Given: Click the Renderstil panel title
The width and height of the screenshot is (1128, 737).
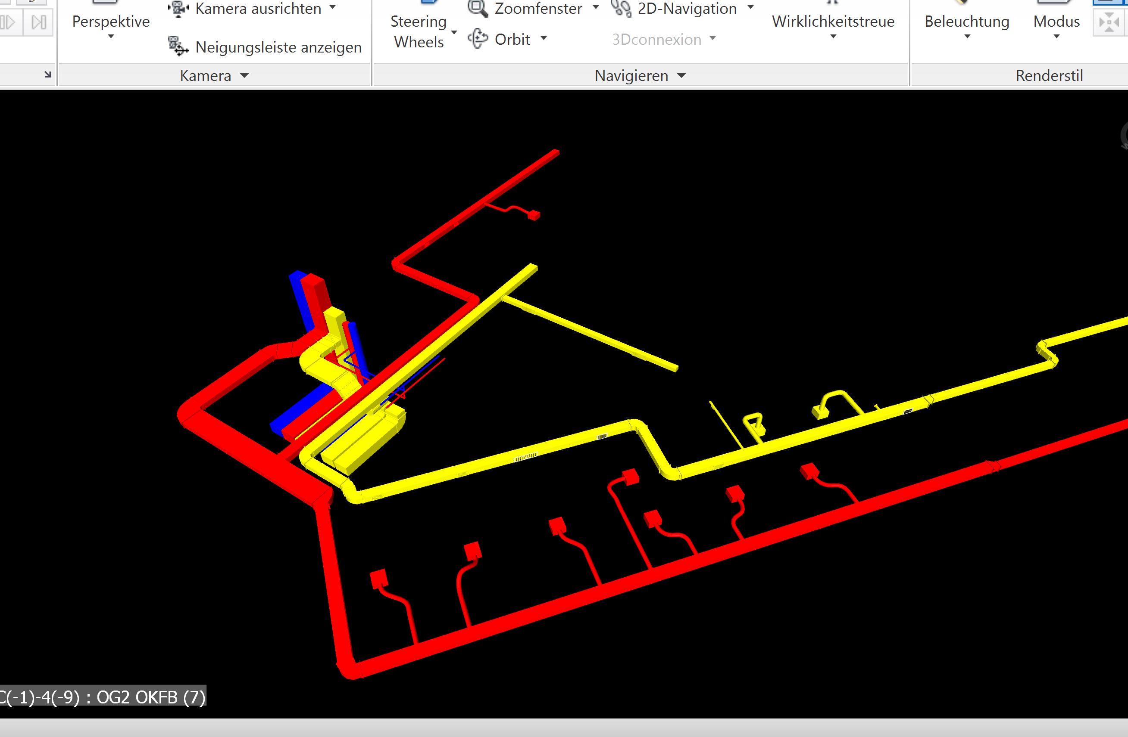Looking at the screenshot, I should click(x=1049, y=75).
